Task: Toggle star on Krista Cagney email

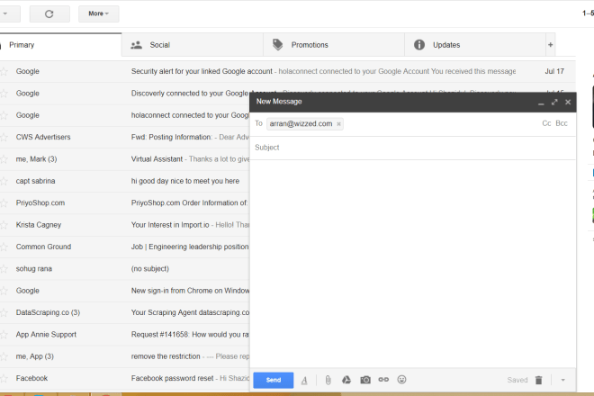Action: (4, 225)
